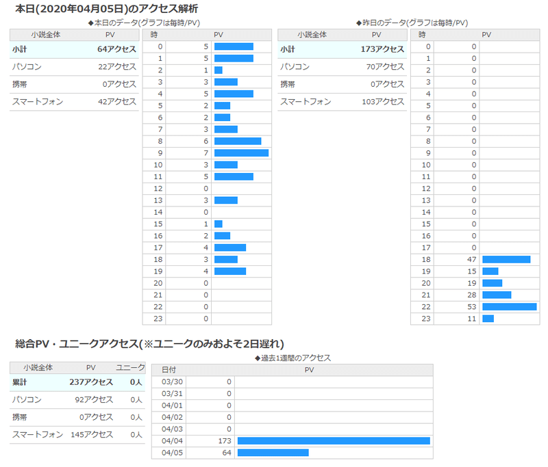548x467 pixels.
Task: Select today's パソコン 22アクセス row
Action: point(74,66)
